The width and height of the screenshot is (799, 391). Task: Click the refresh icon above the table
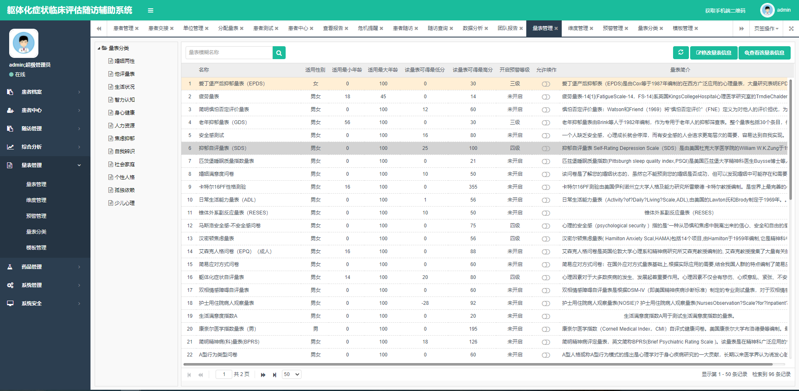pos(681,53)
